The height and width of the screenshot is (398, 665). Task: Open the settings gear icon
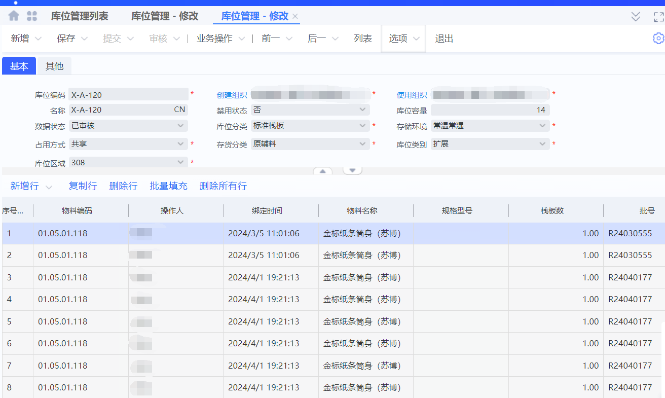point(658,38)
